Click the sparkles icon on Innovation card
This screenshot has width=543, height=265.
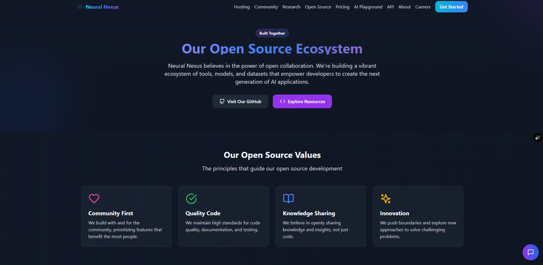click(386, 198)
